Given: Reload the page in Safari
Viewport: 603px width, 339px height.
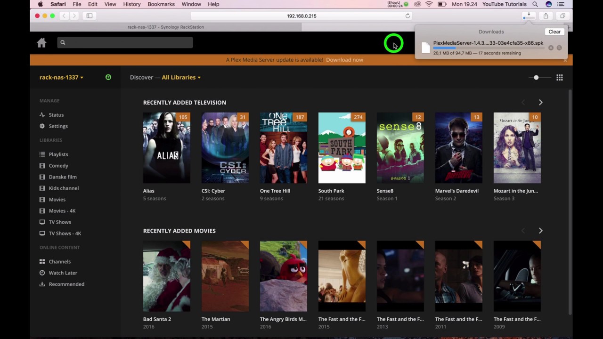Looking at the screenshot, I should pyautogui.click(x=407, y=16).
